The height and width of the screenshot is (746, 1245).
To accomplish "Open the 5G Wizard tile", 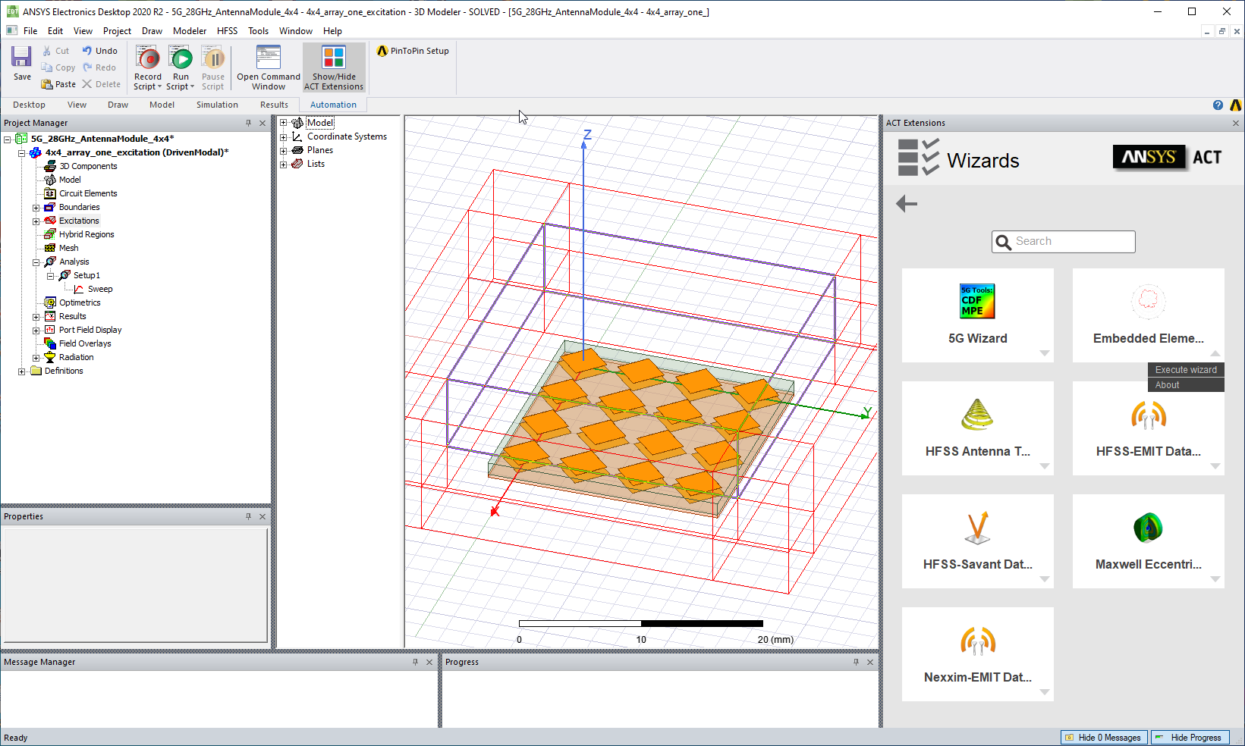I will tap(978, 315).
